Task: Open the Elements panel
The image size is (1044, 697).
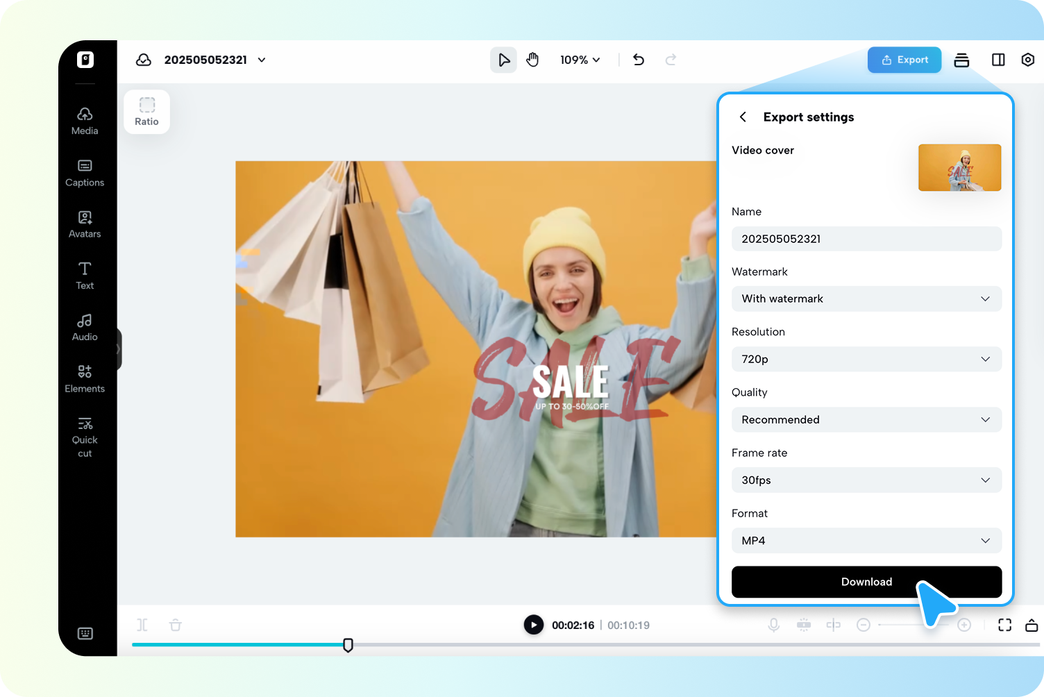Action: click(85, 378)
